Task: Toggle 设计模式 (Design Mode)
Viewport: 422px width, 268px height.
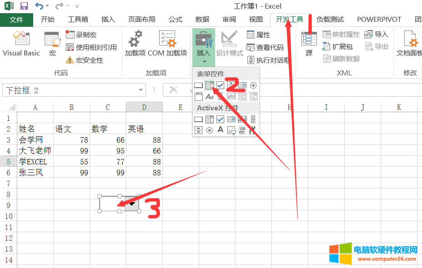Action: point(229,43)
